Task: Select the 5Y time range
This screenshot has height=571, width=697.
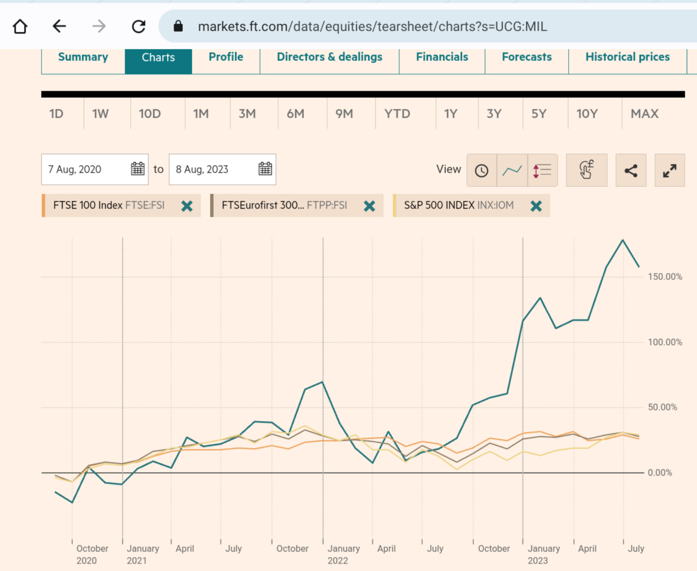Action: click(x=538, y=114)
